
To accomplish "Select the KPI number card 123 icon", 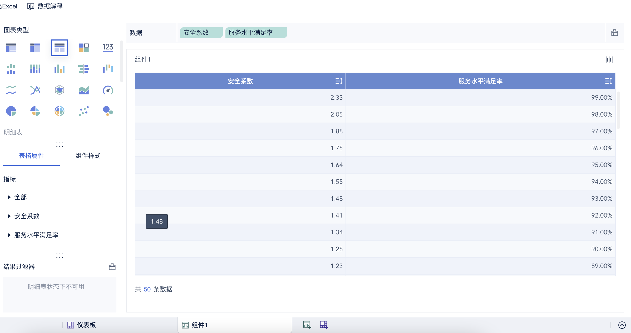I will [x=108, y=48].
